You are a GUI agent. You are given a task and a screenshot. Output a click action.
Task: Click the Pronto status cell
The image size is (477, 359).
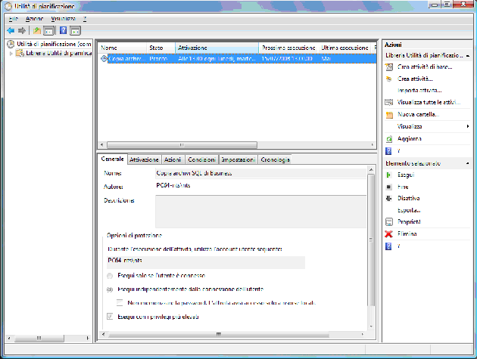click(158, 59)
